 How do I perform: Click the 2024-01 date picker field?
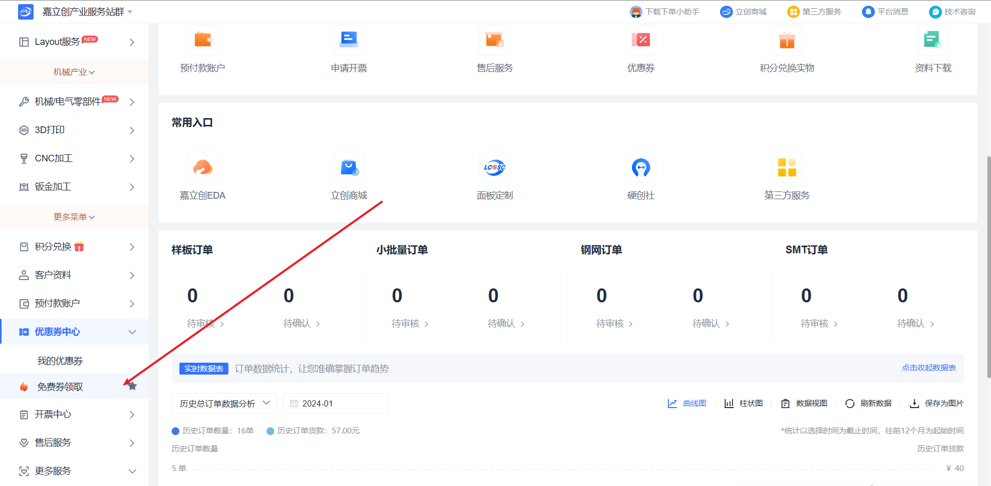click(x=335, y=403)
